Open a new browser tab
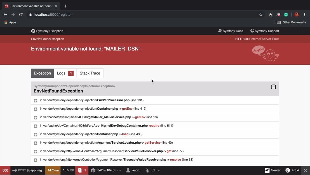 (65, 6)
